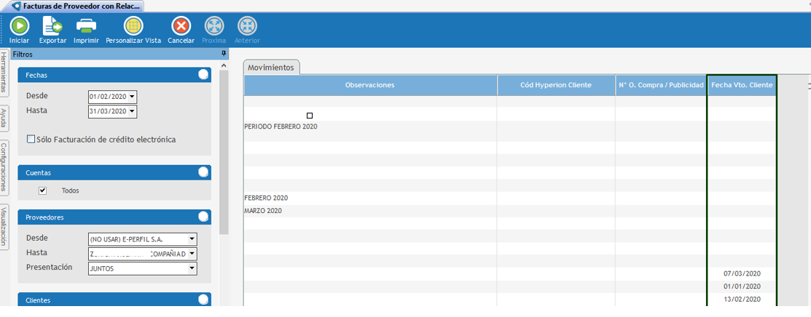The width and height of the screenshot is (811, 317).
Task: Pin the Filtros panel with the pushpin icon
Action: coord(224,55)
